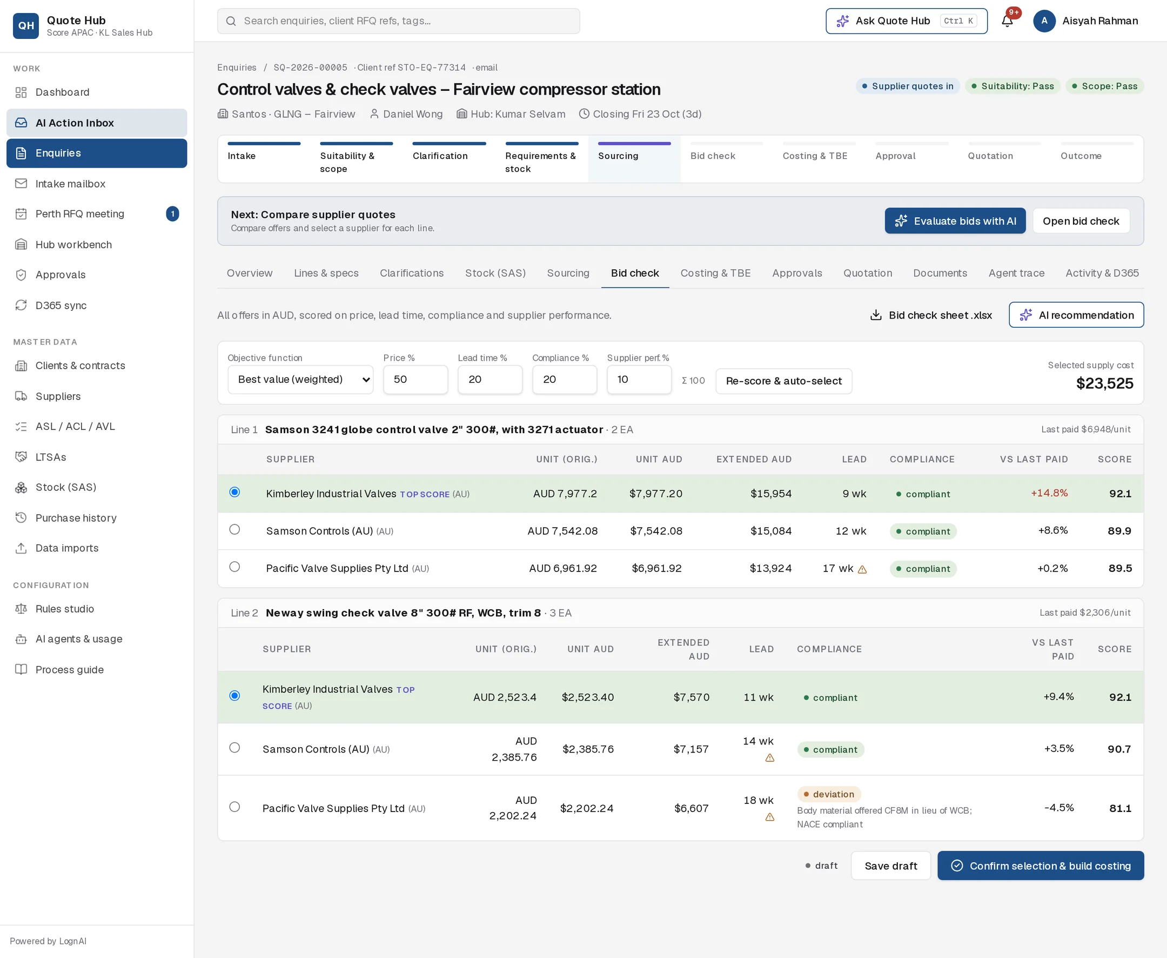The width and height of the screenshot is (1167, 958).
Task: Click Evaluate bids with AI button
Action: point(955,221)
